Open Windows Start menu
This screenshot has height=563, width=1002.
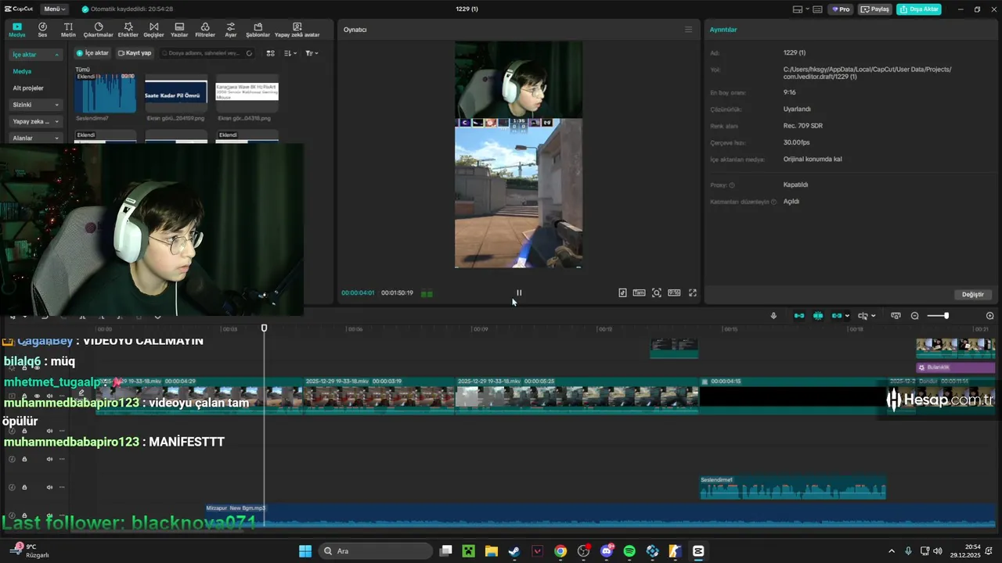[305, 551]
